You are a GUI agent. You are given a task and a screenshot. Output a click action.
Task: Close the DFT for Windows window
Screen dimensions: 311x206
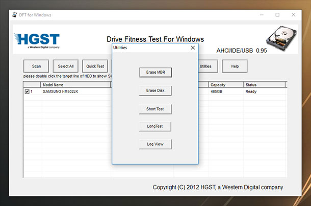(x=293, y=15)
